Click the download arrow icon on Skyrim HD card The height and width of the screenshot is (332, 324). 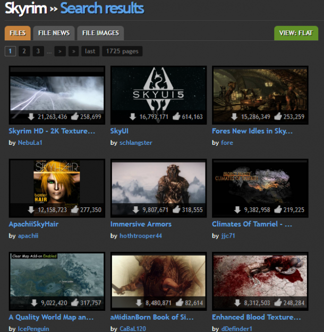click(31, 117)
